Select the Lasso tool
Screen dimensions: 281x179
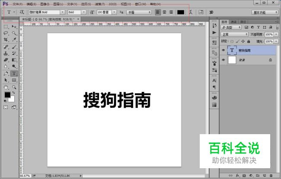click(6, 33)
